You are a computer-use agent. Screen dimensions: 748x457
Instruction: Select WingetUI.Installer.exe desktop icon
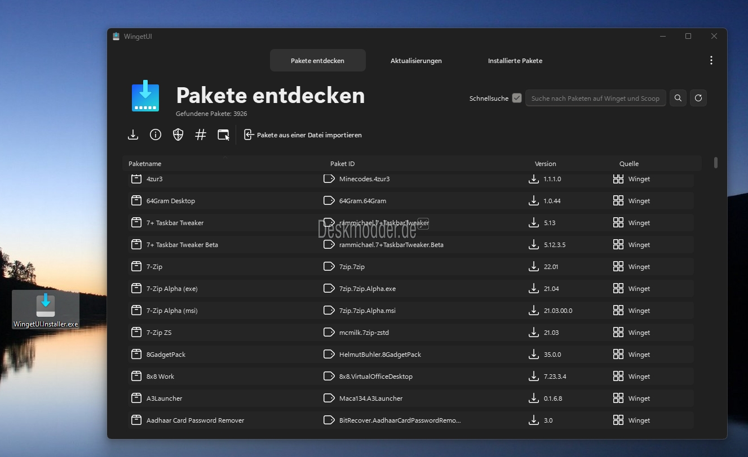click(46, 310)
